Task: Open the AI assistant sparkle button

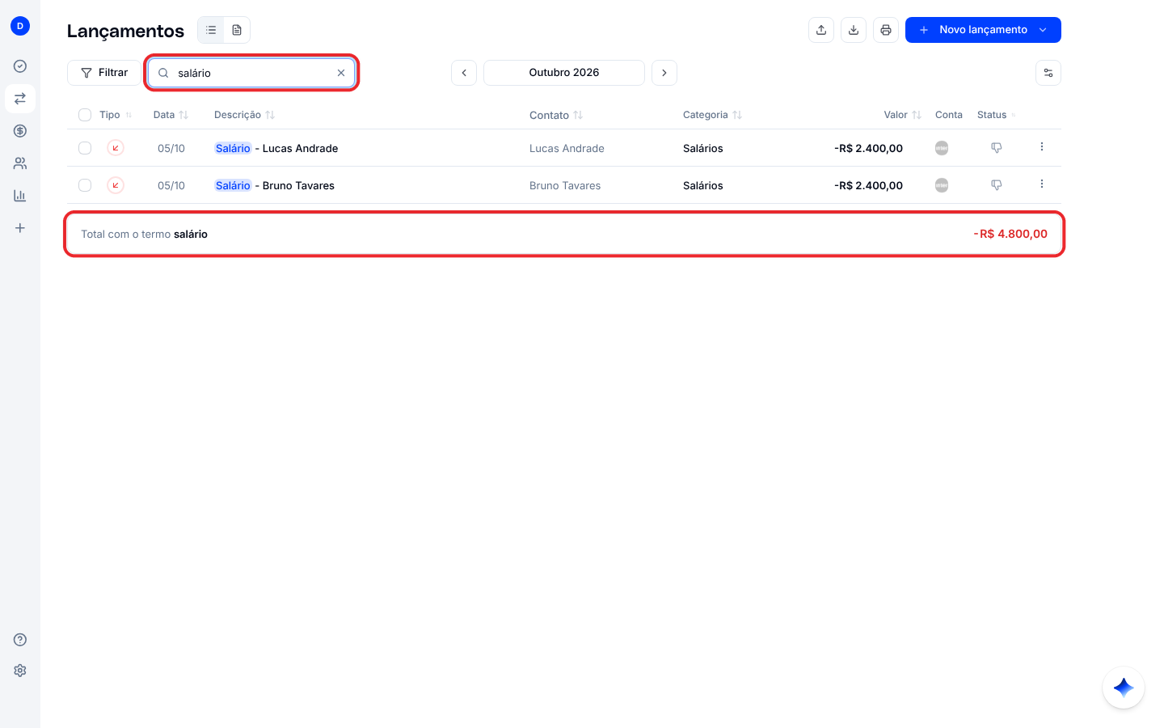Action: (x=1124, y=688)
